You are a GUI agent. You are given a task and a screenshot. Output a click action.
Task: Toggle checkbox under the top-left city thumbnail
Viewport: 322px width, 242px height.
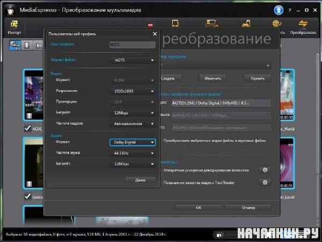click(x=27, y=128)
